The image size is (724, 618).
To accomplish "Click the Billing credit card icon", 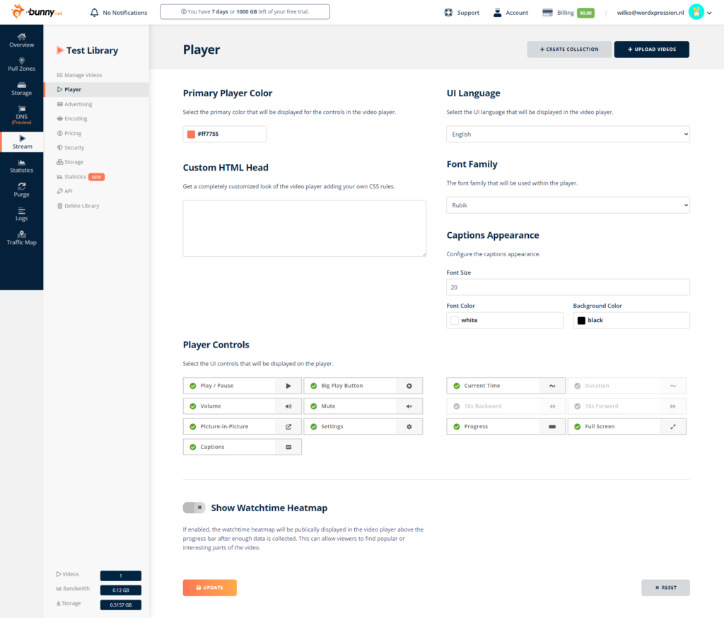I will [548, 13].
